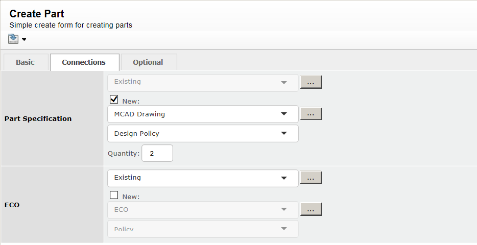Screen dimensions: 477x245
Task: Open the toolbar icon's dropdown arrow
Action: [24, 40]
